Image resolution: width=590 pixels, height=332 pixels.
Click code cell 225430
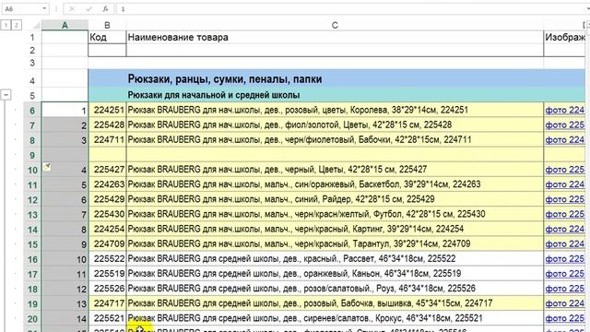[x=107, y=214]
